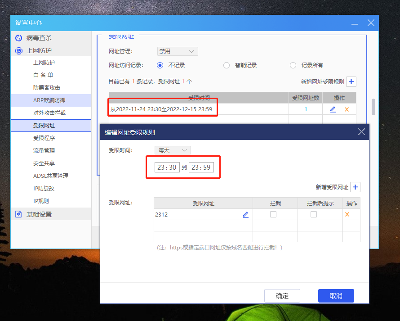The height and width of the screenshot is (321, 400).
Task: Open 白名单 in sidebar
Action: point(51,75)
